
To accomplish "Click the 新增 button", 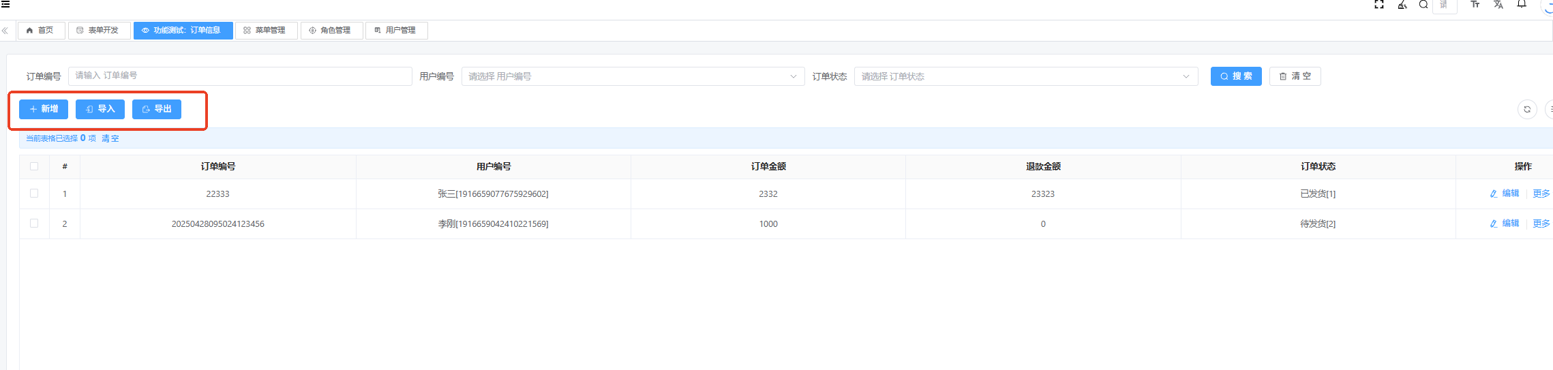I will [44, 109].
